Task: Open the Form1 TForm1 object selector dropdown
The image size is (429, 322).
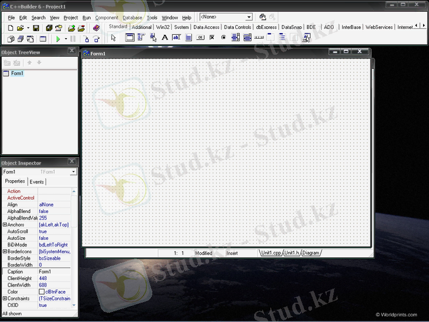Action: coord(73,172)
